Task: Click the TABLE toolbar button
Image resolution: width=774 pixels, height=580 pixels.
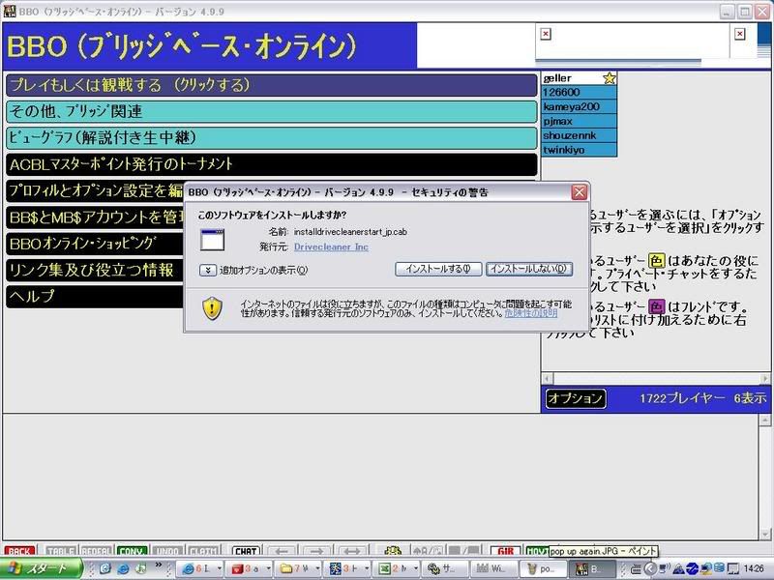Action: point(61,551)
